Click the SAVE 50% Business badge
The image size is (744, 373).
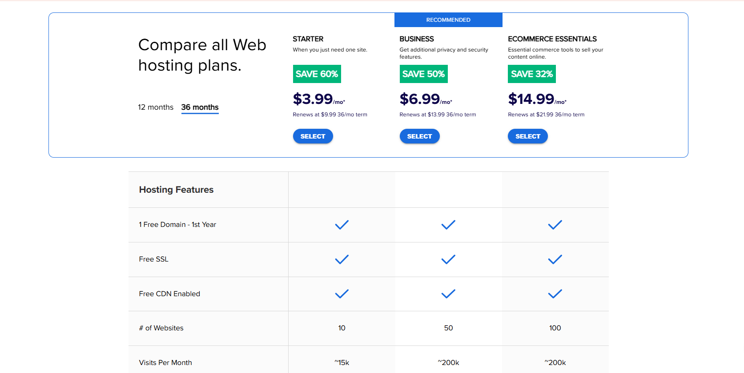click(x=423, y=74)
